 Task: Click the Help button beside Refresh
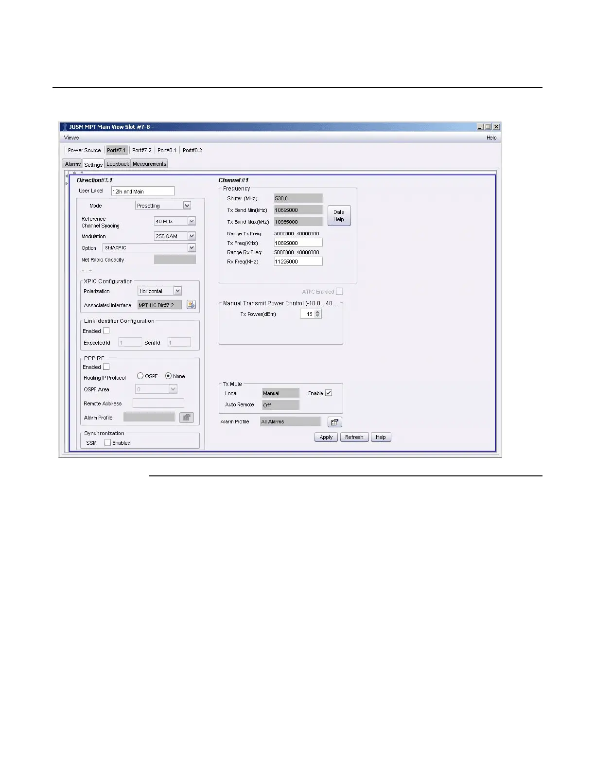click(x=381, y=437)
